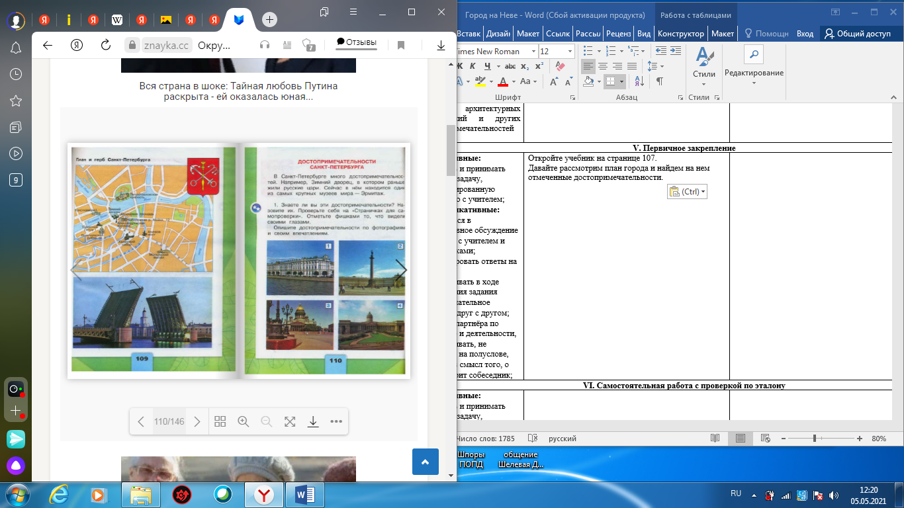Open the Стили styles gallery dropdown
Screen dimensions: 904x508
pos(703,66)
